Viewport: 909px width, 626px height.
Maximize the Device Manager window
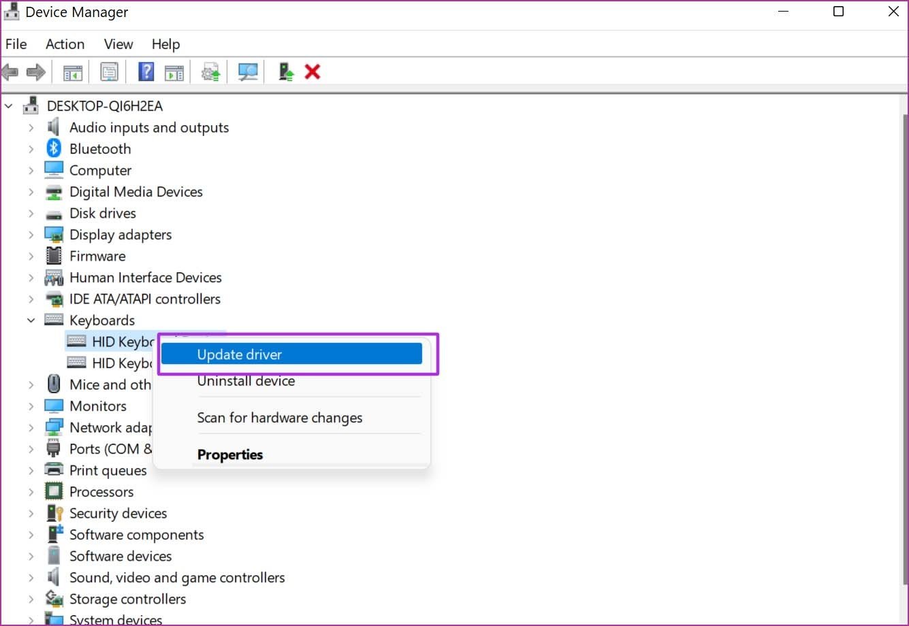[839, 12]
